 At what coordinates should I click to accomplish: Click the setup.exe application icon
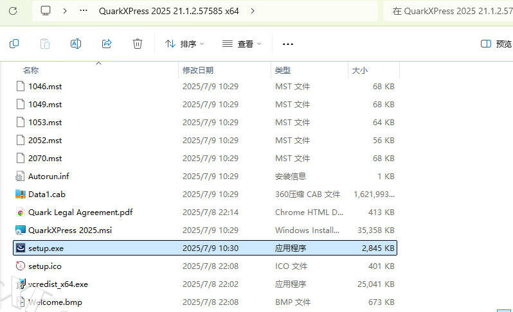21,248
